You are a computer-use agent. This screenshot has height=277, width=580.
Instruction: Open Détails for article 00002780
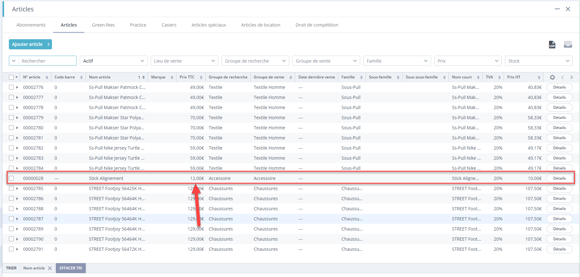click(559, 128)
